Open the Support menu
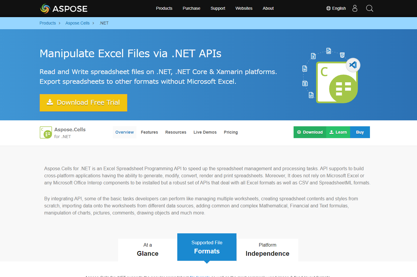 pos(218,8)
